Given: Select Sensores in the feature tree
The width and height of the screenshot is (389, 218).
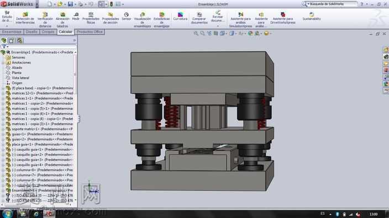Looking at the screenshot, I should (18, 57).
